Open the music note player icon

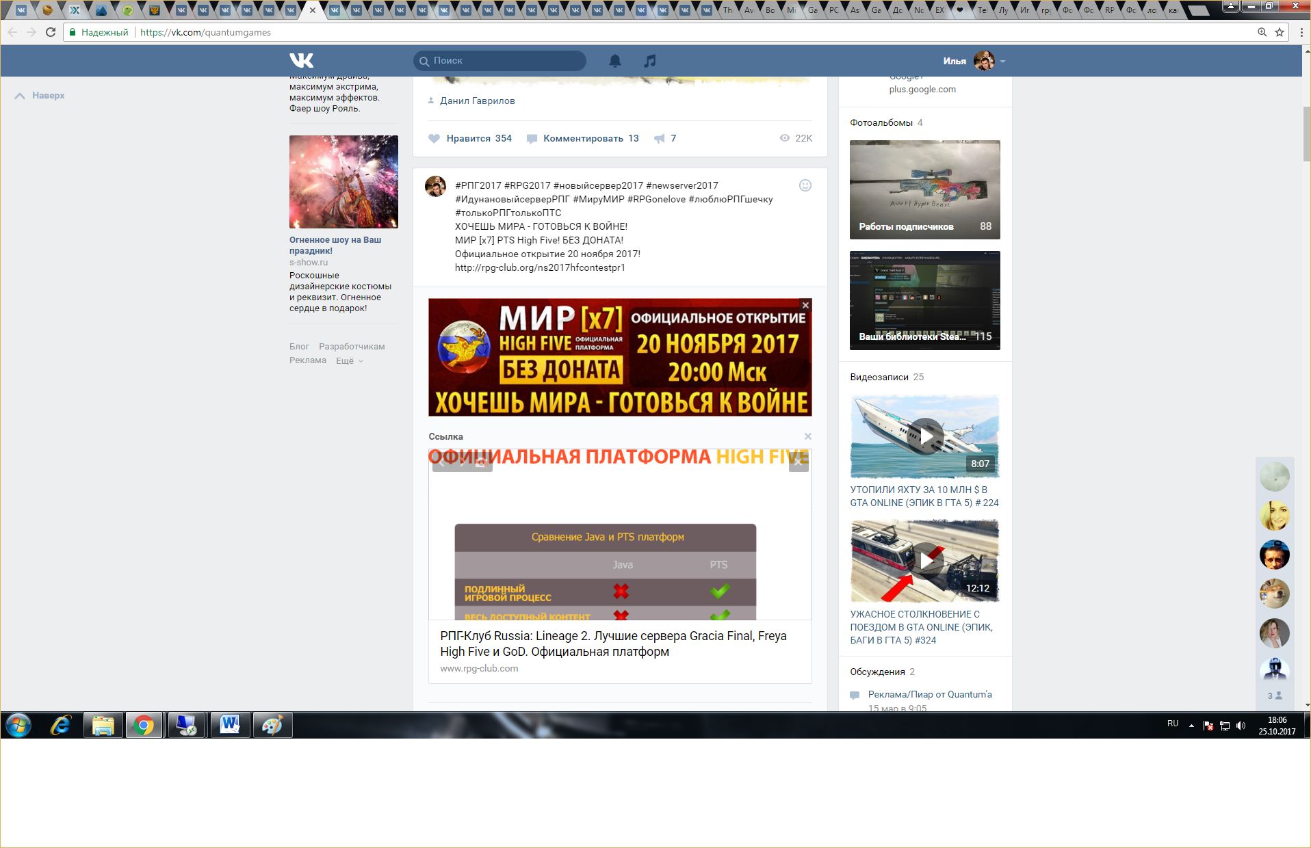[x=650, y=61]
